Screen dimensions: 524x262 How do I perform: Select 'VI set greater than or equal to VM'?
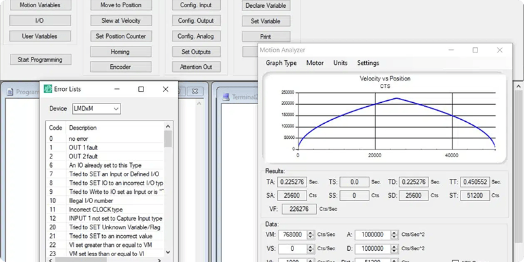pos(105,245)
